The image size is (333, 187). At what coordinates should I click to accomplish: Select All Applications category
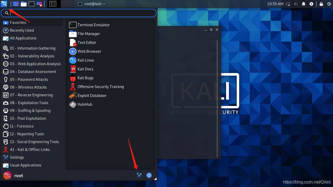[32, 38]
